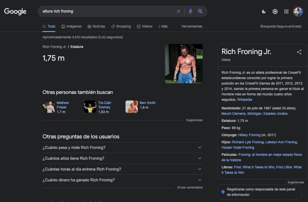Toggle dark theme moon icon
The height and width of the screenshot is (202, 308).
click(264, 12)
